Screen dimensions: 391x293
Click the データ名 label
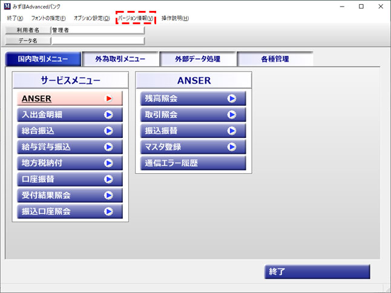(28, 41)
